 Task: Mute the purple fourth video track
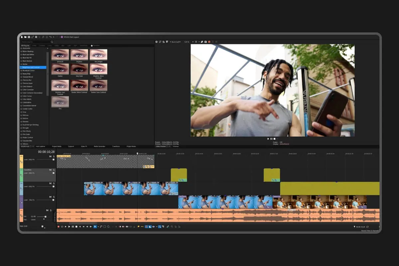(x=51, y=197)
